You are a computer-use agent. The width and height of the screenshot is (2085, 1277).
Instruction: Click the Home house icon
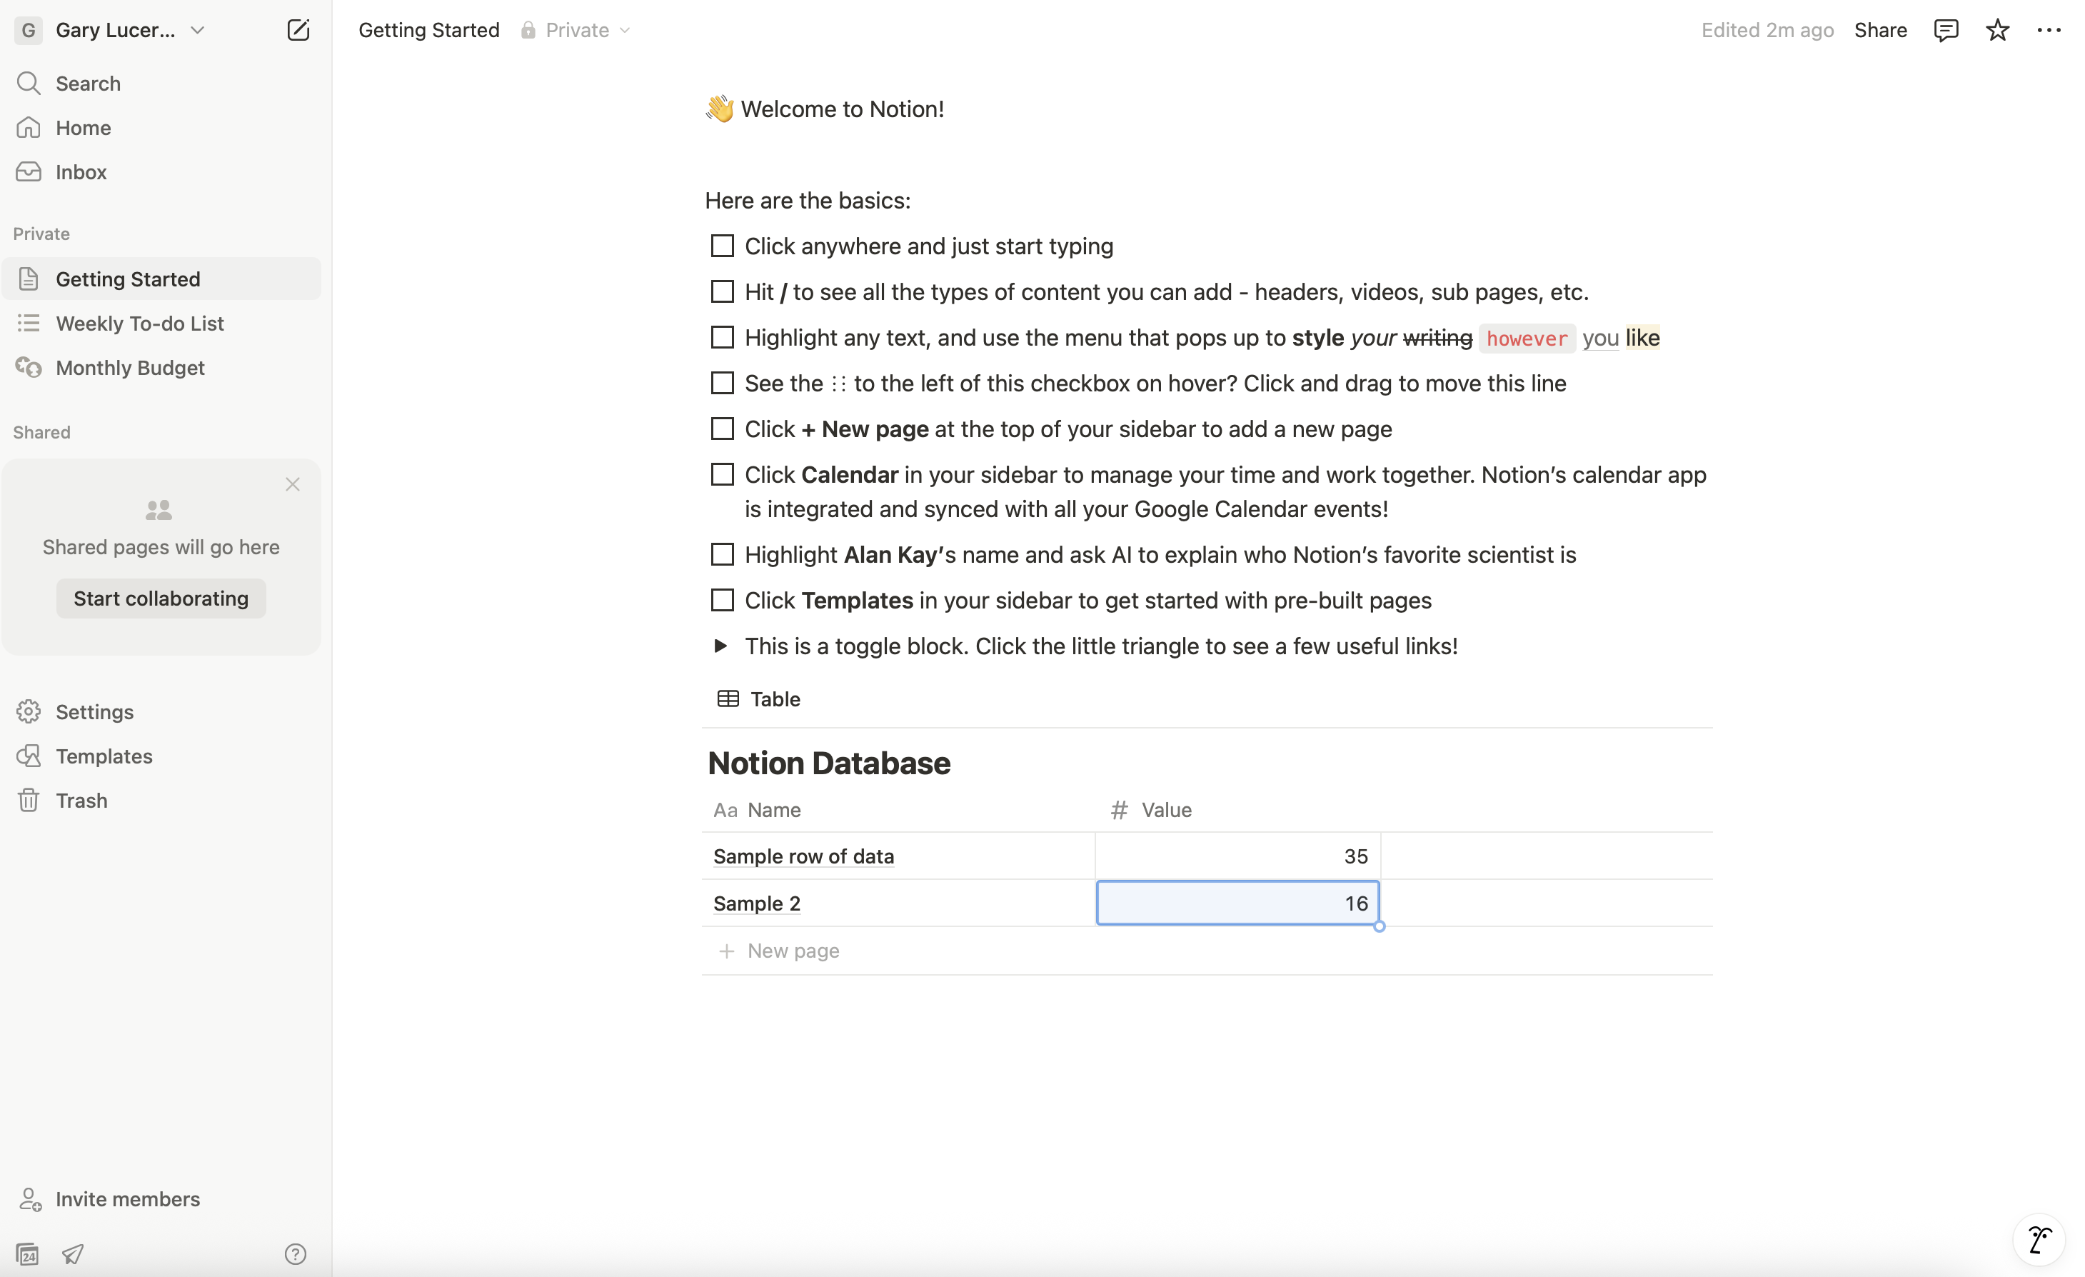click(29, 128)
